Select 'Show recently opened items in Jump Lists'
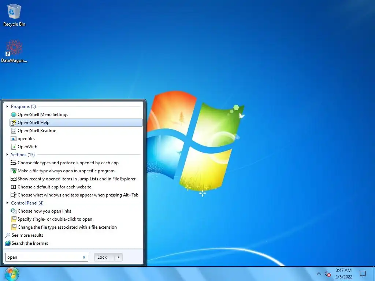This screenshot has width=375, height=281. tap(76, 179)
